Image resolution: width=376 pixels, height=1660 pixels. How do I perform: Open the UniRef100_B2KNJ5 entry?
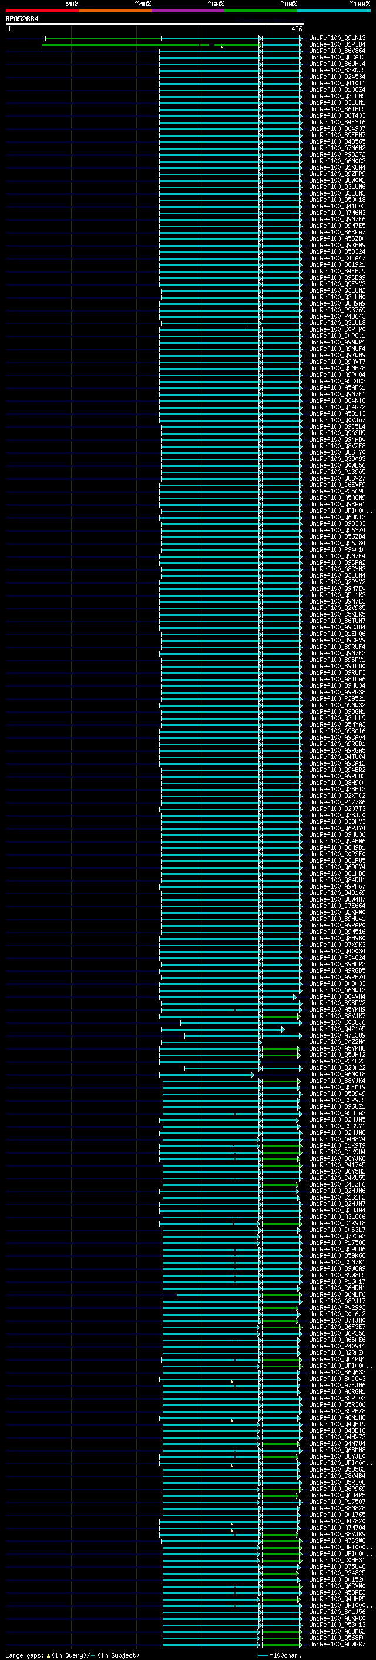[337, 70]
